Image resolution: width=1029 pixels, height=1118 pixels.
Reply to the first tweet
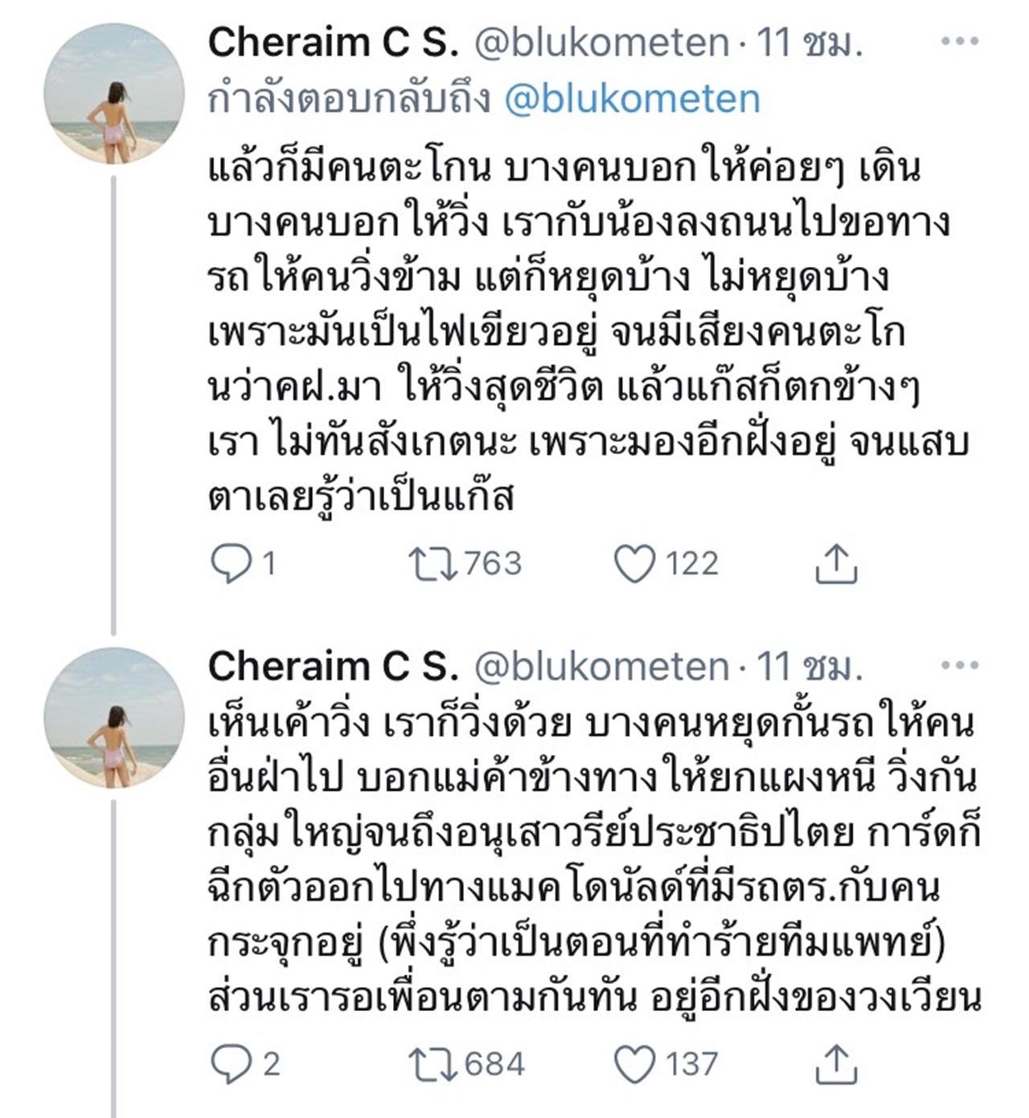pyautogui.click(x=231, y=563)
